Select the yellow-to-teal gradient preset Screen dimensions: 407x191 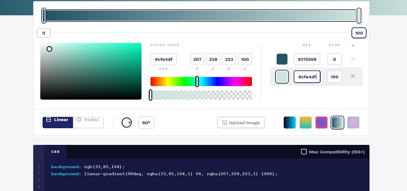coord(305,122)
